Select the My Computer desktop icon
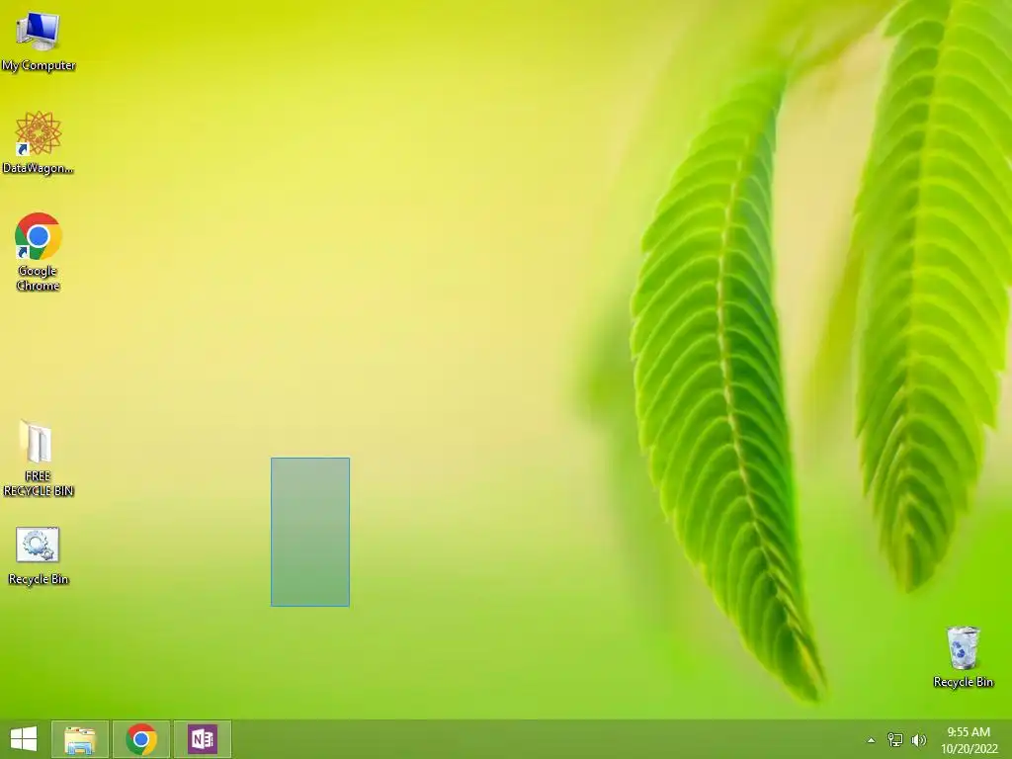 click(39, 42)
